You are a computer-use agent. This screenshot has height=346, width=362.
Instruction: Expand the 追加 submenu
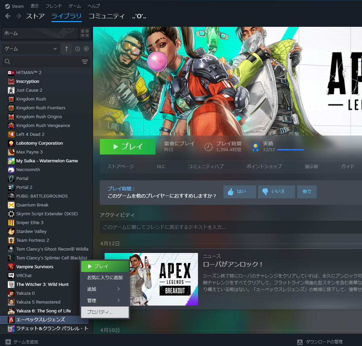(105, 289)
